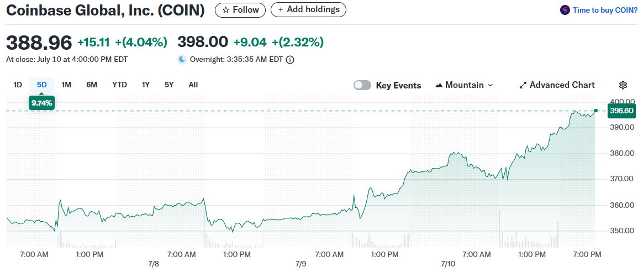Click the Time to buy COIN promo icon
The width and height of the screenshot is (638, 272).
click(565, 10)
